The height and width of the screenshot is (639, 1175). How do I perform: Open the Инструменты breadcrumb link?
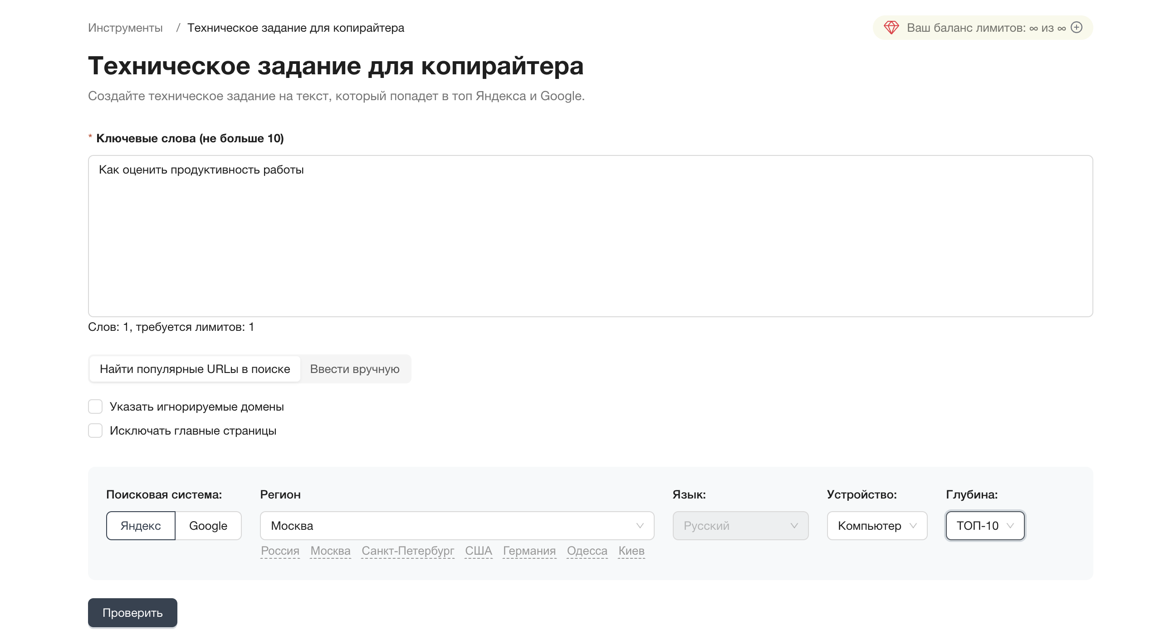click(125, 27)
